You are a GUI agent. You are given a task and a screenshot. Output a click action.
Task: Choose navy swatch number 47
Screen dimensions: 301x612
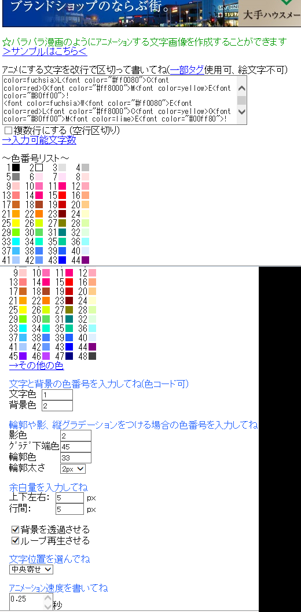click(69, 356)
